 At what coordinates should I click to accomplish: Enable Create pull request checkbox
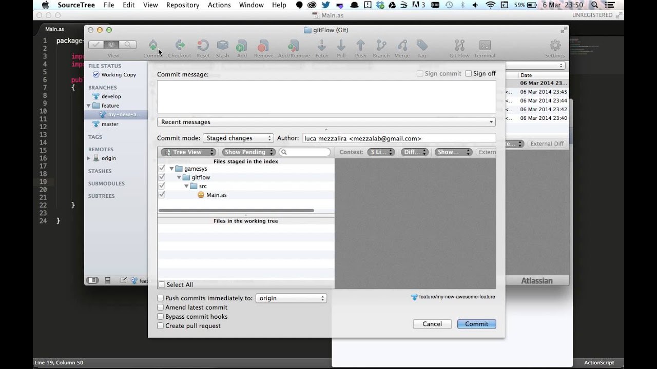coord(161,326)
